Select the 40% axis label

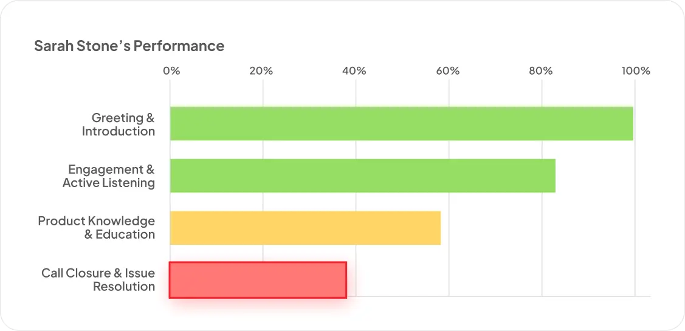(x=354, y=70)
